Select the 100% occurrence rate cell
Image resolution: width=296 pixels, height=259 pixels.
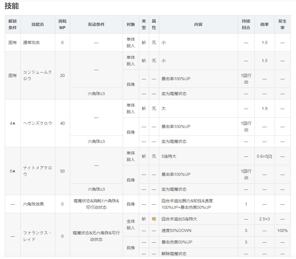click(282, 230)
